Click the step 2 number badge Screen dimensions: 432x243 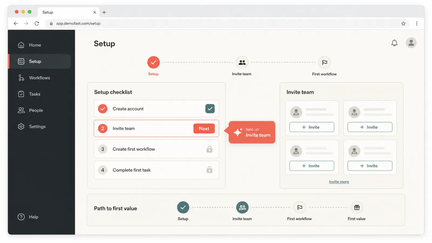103,129
